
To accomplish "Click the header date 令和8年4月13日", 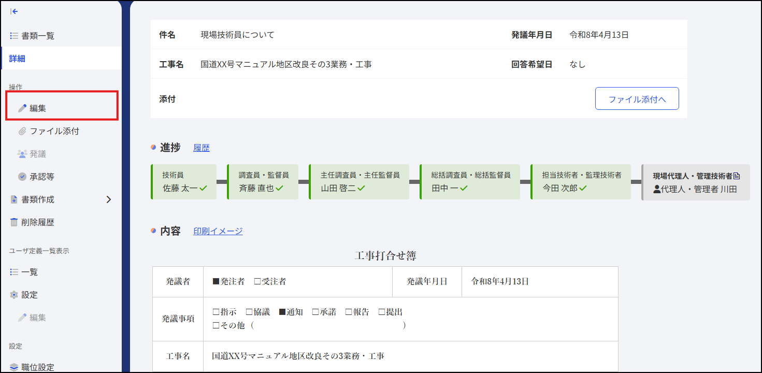I will pyautogui.click(x=599, y=35).
